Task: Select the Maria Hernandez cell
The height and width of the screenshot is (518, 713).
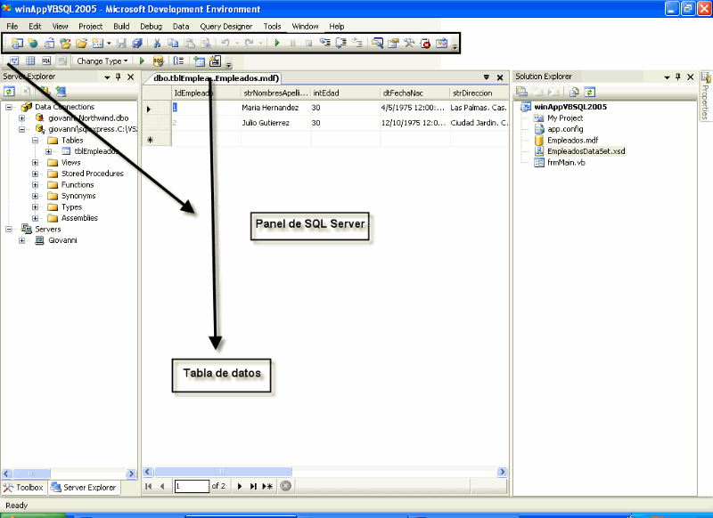Action: [275, 108]
